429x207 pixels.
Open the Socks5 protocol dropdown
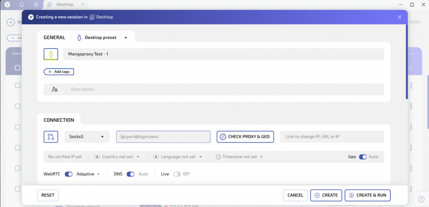tap(87, 137)
